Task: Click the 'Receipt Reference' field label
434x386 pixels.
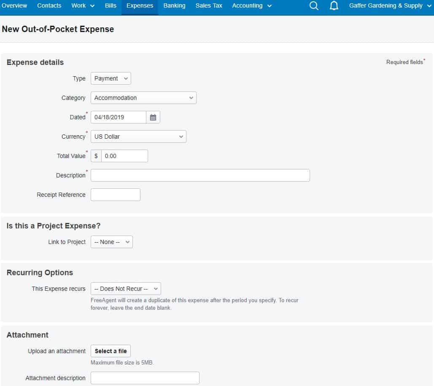Action: 61,195
